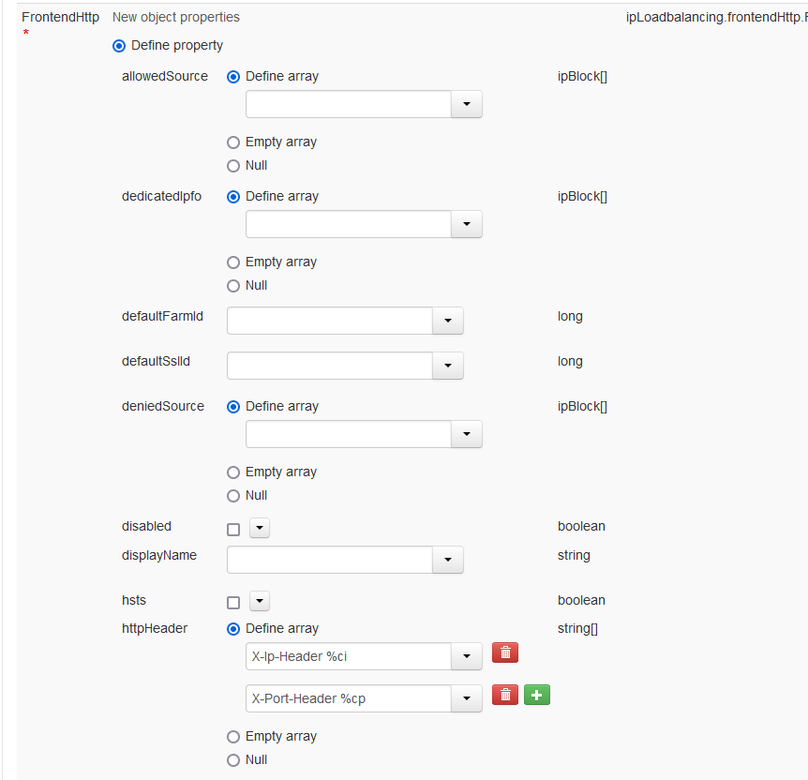Select "Null" for httpHeader

click(x=232, y=759)
